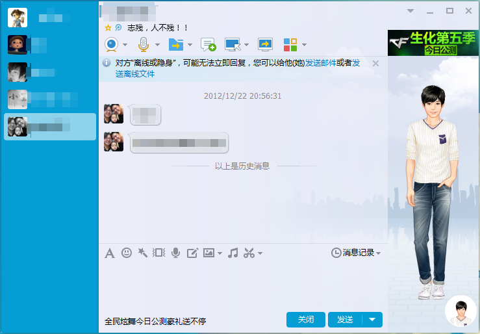Create a discussion group chat icon
The height and width of the screenshot is (334, 480).
pyautogui.click(x=208, y=44)
